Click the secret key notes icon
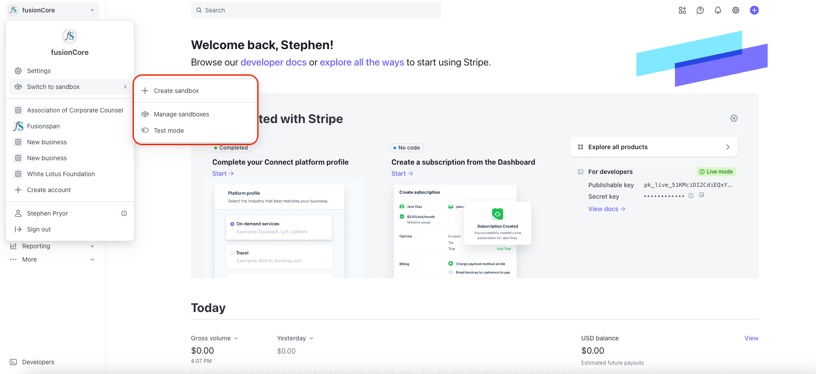The image size is (816, 374). tap(702, 195)
